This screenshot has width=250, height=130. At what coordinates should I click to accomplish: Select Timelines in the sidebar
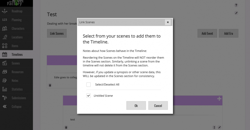(17, 55)
